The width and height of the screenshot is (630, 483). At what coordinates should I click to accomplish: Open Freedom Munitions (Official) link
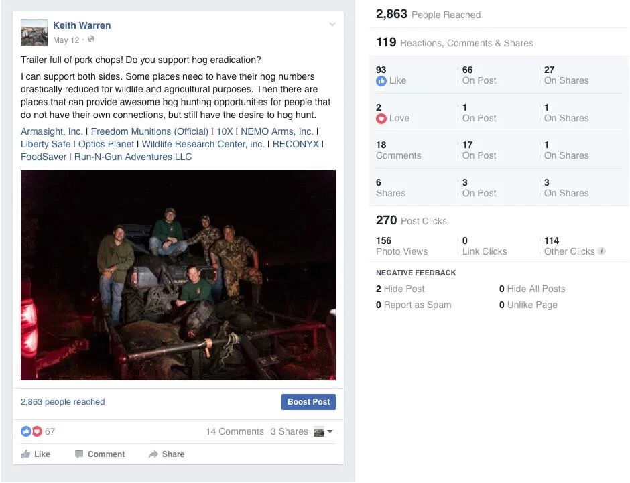149,132
